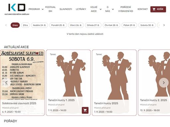
Task: Click Tanec tag on Taneční kurzy 2025 card
Action: coord(99,54)
